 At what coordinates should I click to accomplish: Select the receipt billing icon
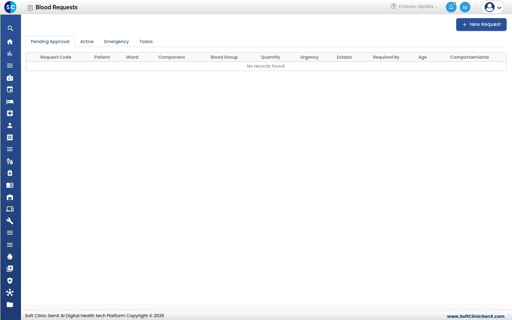10,137
